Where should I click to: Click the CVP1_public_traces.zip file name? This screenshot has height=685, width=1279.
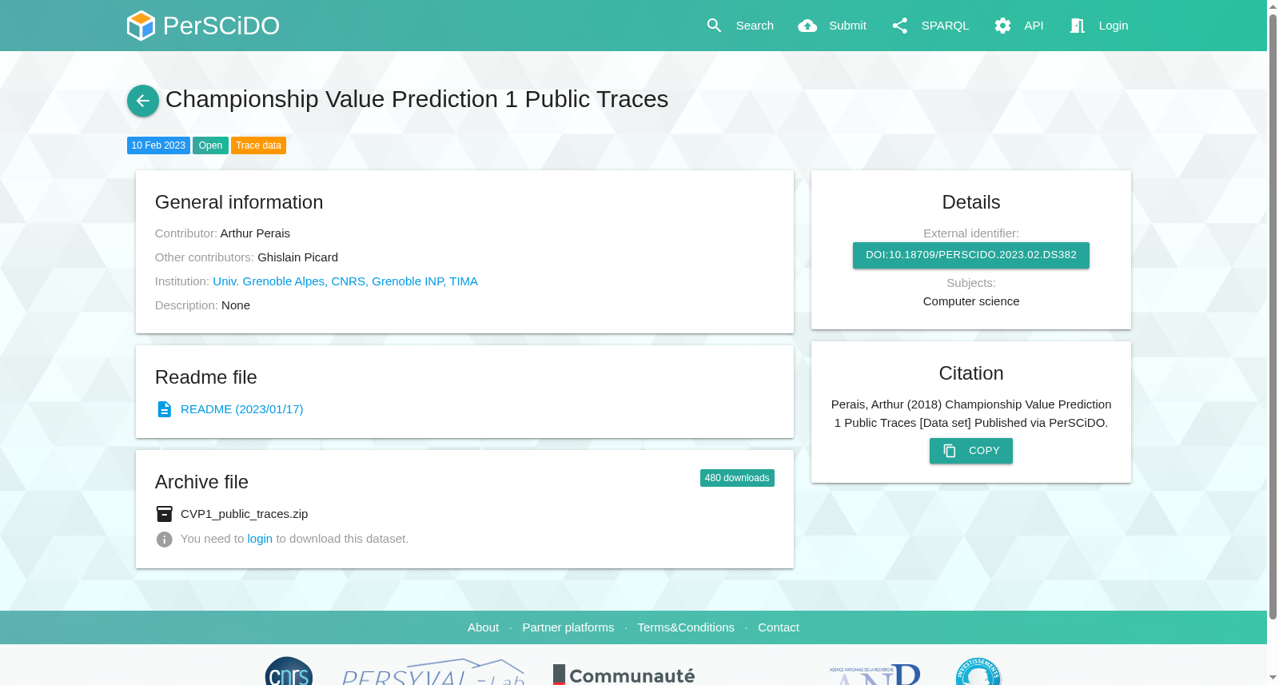(x=245, y=514)
